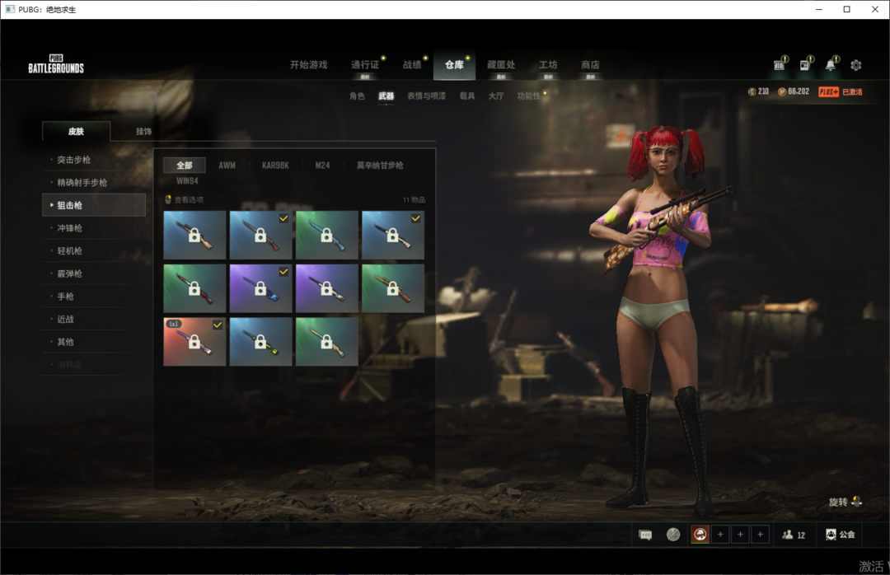Select the 冲锋枪 category

(94, 228)
